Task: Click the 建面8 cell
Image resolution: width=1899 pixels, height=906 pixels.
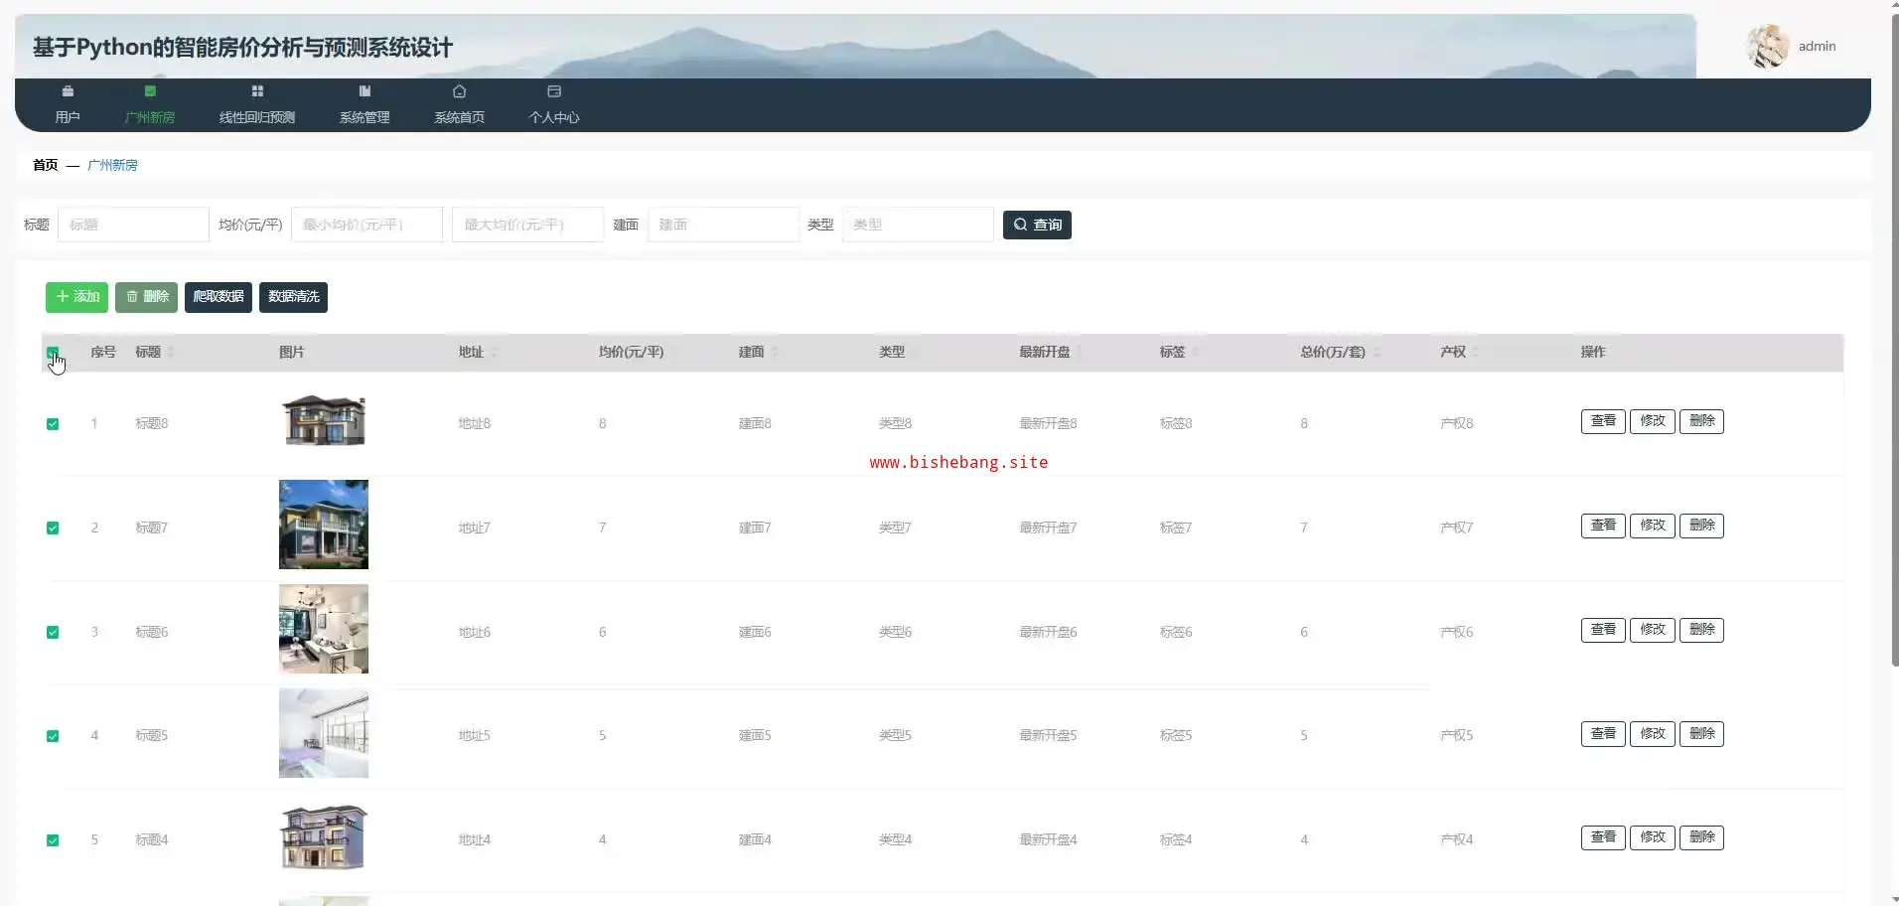Action: (x=755, y=424)
